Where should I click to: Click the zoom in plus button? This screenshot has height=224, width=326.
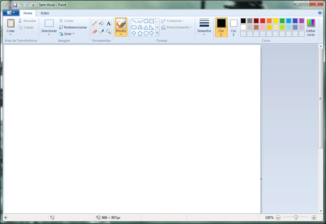click(314, 217)
